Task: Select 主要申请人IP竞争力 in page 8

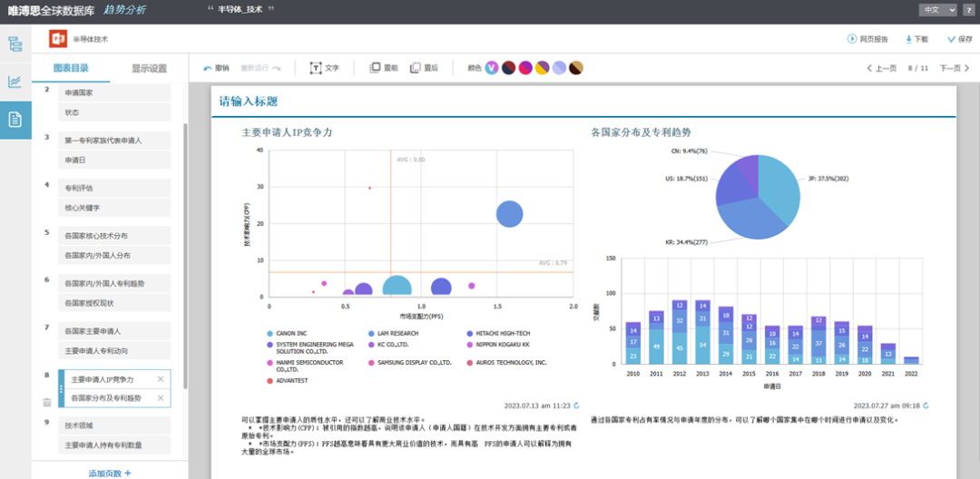Action: 102,379
